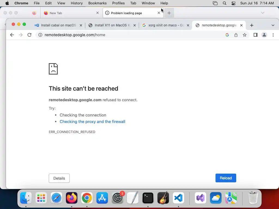Screen dimensions: 279x209
Task: Open the Tab menu
Action: (x=133, y=3)
